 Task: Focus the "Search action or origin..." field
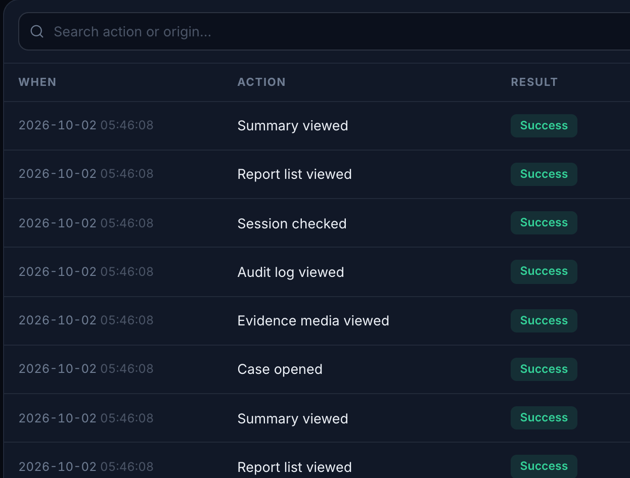324,31
